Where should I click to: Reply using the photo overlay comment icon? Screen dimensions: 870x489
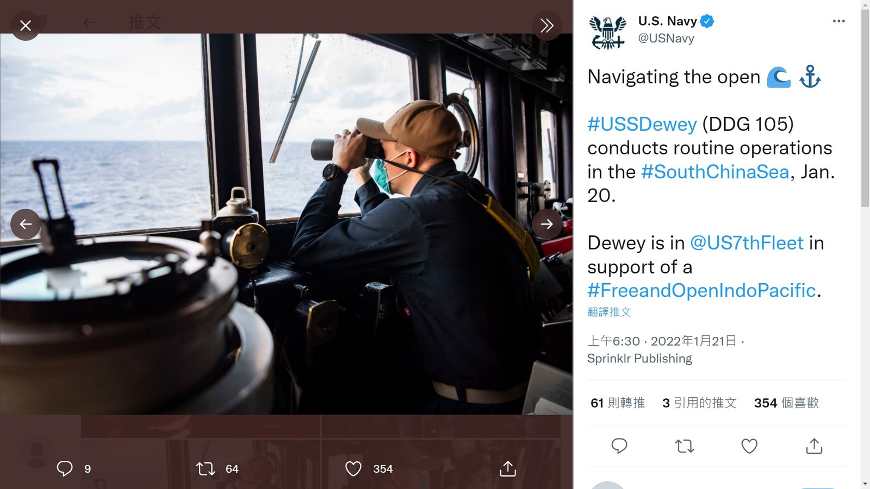65,468
